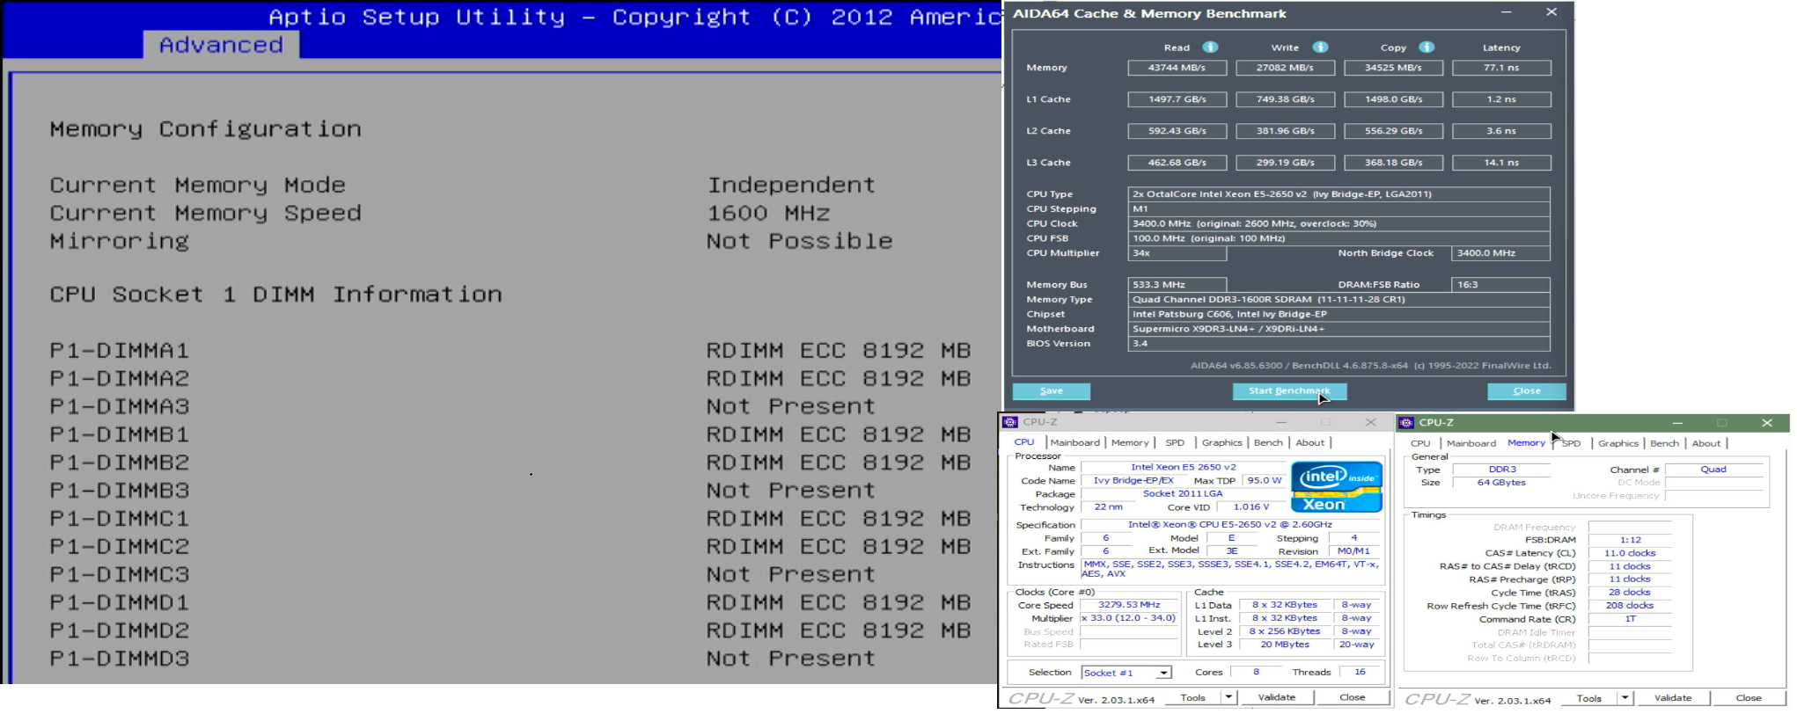Click the Multiplier value x 33.0
Image resolution: width=1797 pixels, height=714 pixels.
[x=1129, y=618]
